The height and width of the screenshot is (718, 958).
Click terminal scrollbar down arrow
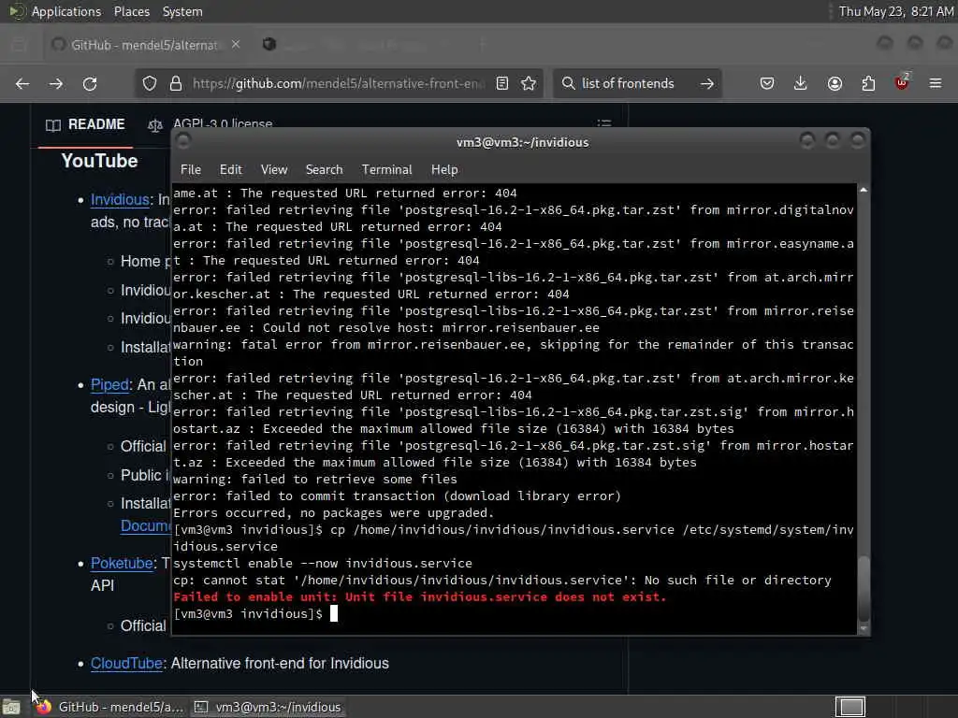(864, 628)
